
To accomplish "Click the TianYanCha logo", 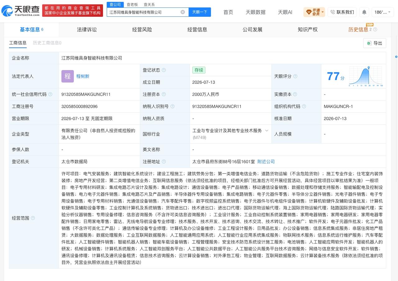I will (21, 11).
